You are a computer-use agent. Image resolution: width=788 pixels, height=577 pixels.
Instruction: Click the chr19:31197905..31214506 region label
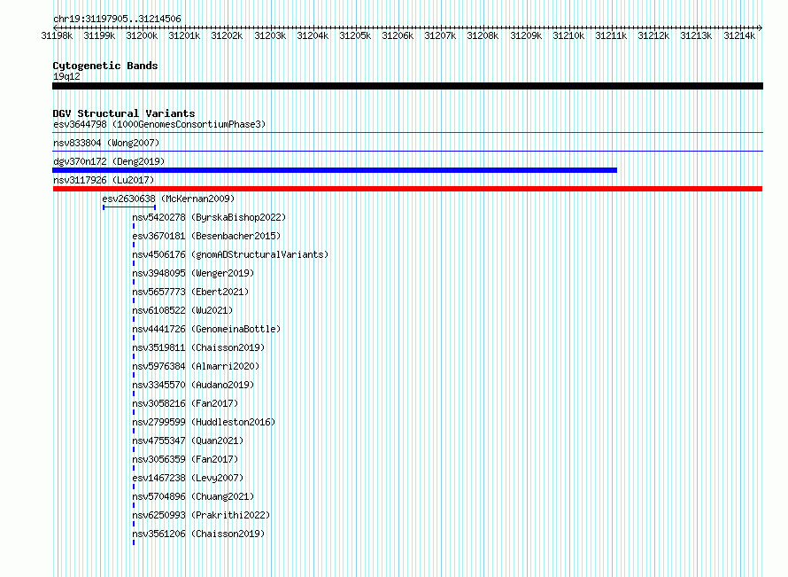pos(117,19)
